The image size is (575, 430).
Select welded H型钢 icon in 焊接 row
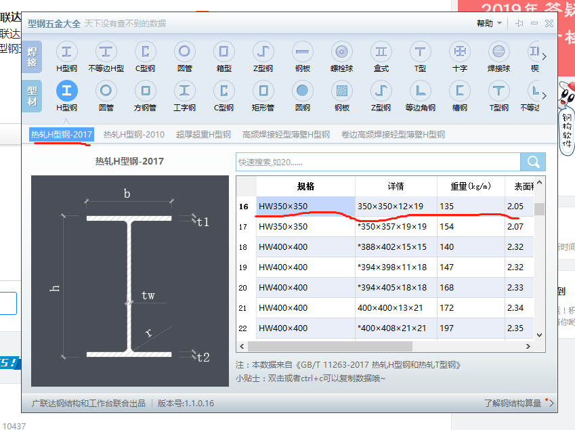click(x=67, y=51)
